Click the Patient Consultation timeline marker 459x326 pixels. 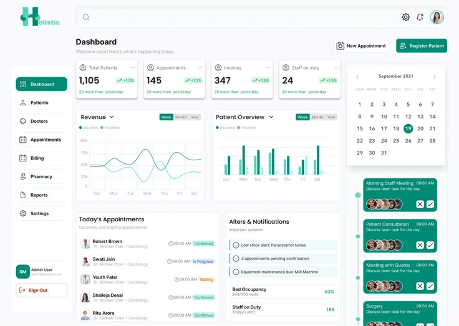(x=358, y=236)
